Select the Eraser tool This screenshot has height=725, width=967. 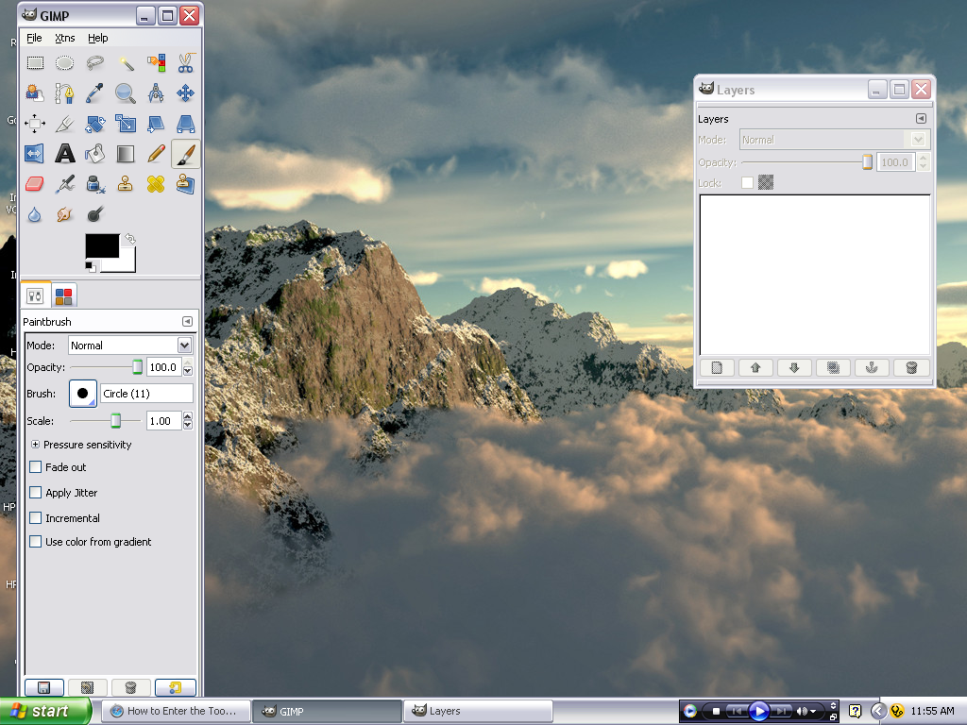click(x=37, y=184)
